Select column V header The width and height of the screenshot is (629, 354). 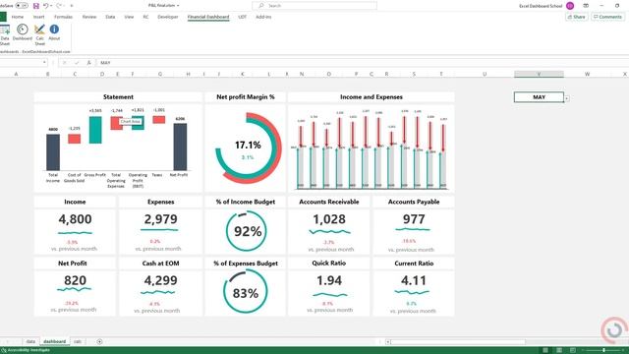pyautogui.click(x=539, y=74)
